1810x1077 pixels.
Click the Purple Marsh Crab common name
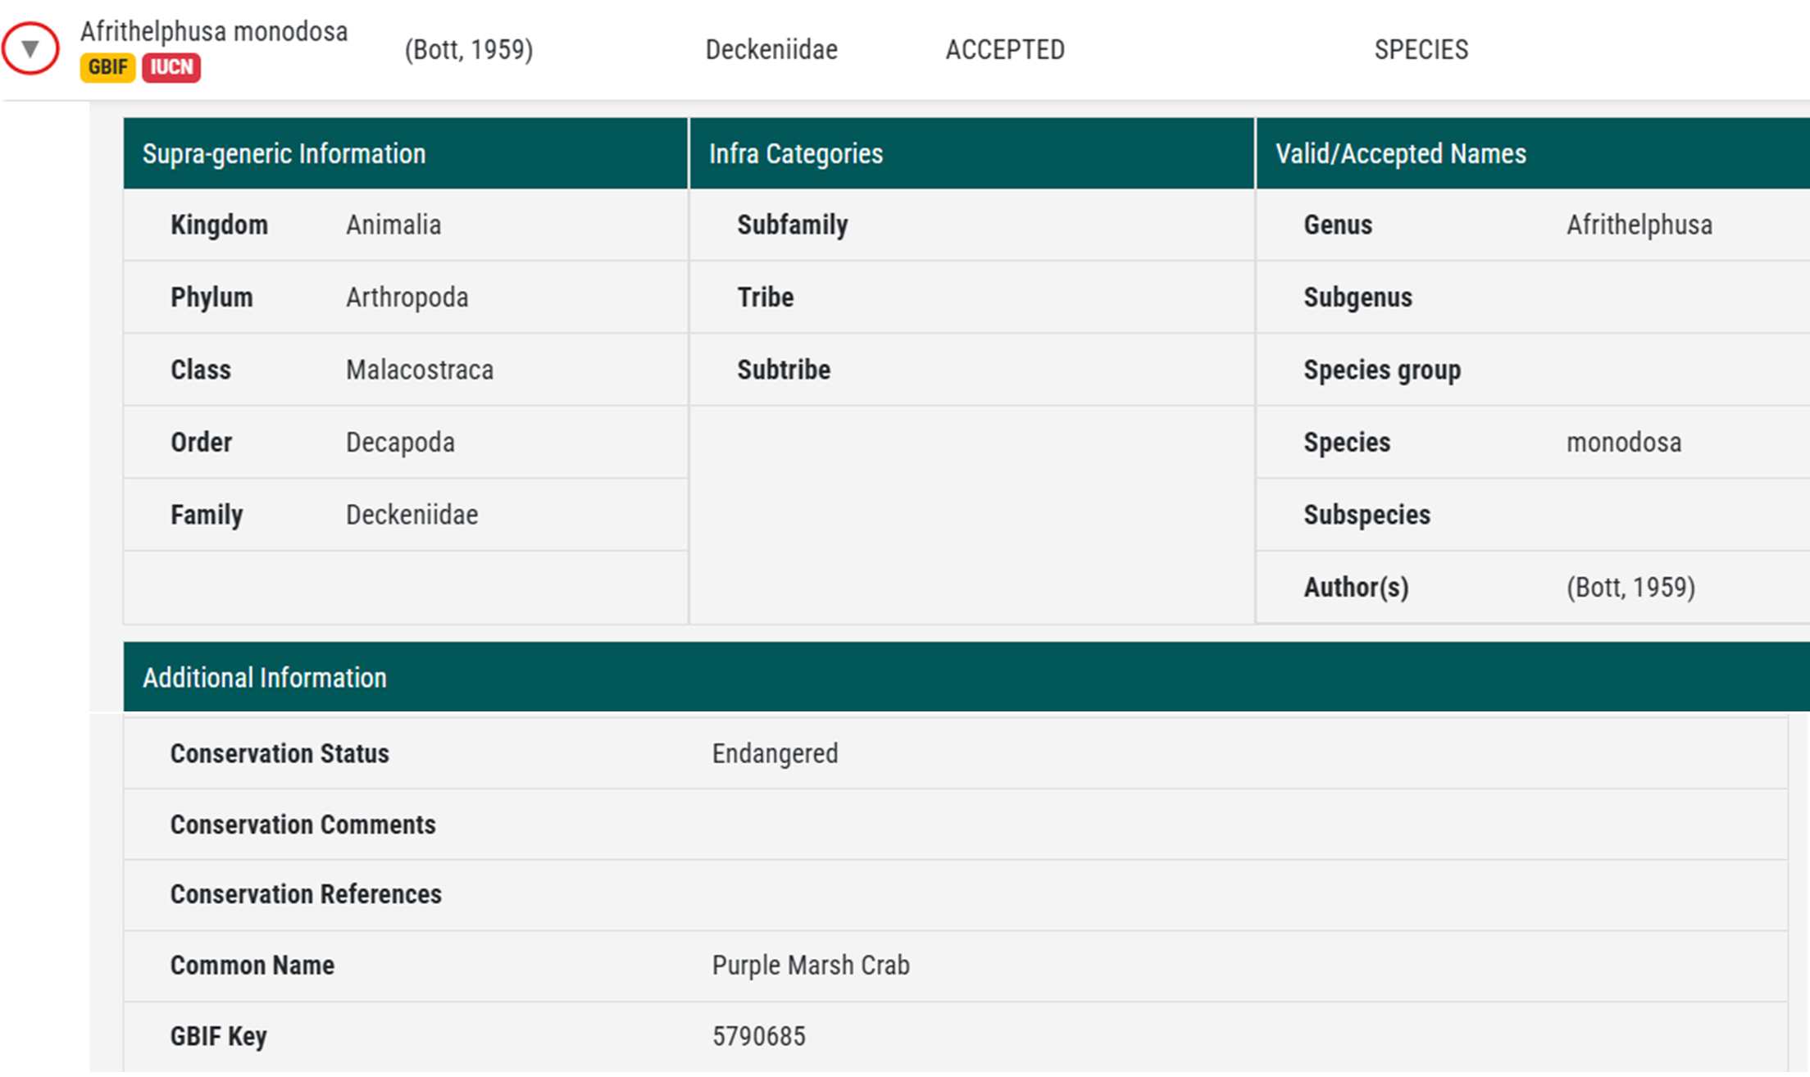(810, 965)
